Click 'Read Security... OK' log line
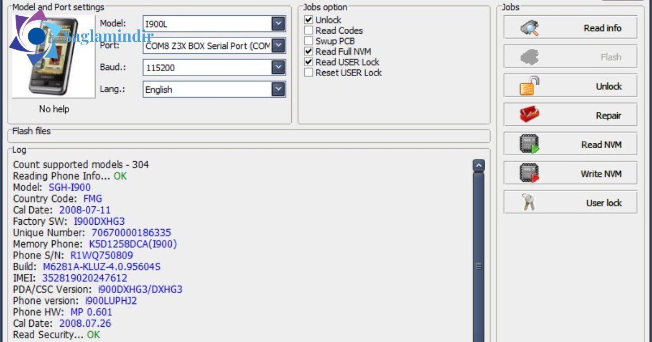Viewport: 652px width, 342px height. coord(57,334)
